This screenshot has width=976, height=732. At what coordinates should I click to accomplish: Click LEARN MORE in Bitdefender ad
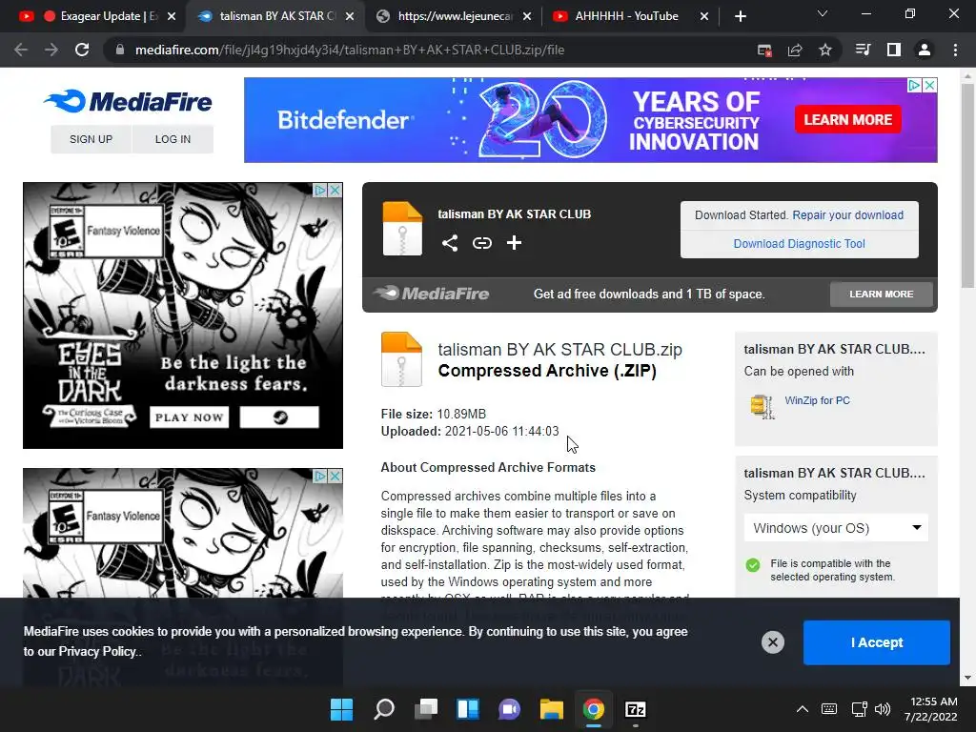[x=847, y=119]
